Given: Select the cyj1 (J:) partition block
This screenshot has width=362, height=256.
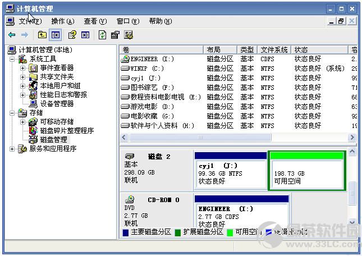Looking at the screenshot, I should (230, 173).
